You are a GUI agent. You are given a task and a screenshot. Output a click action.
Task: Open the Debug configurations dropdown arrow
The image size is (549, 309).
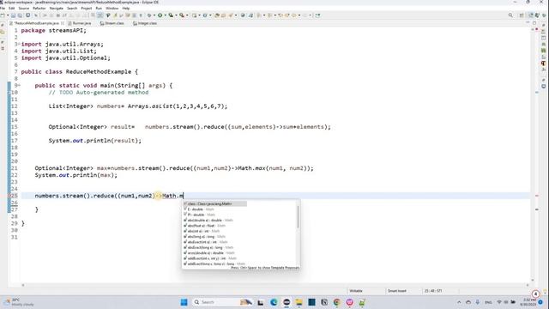pos(154,15)
